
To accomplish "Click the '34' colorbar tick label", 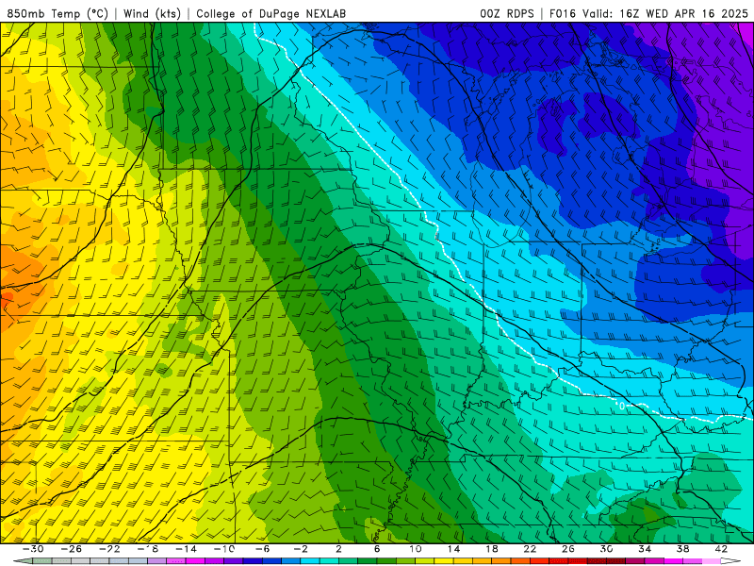I will click(x=645, y=549).
